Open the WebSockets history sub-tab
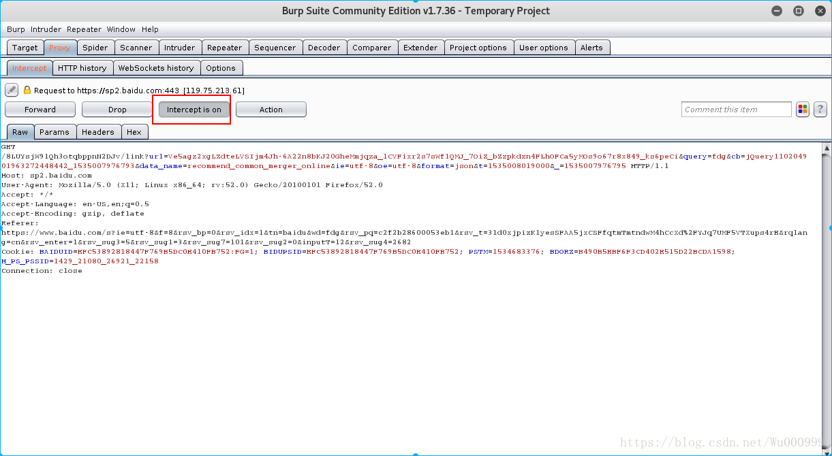 tap(156, 68)
